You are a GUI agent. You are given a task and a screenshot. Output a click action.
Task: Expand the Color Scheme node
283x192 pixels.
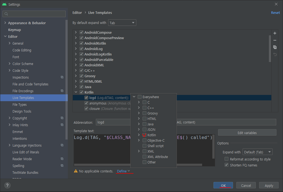10,64
